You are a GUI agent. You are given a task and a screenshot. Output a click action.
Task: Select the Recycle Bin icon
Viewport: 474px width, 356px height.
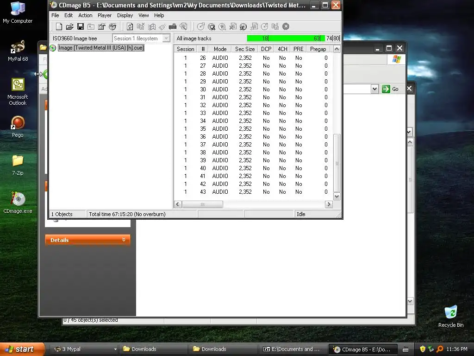pyautogui.click(x=451, y=316)
